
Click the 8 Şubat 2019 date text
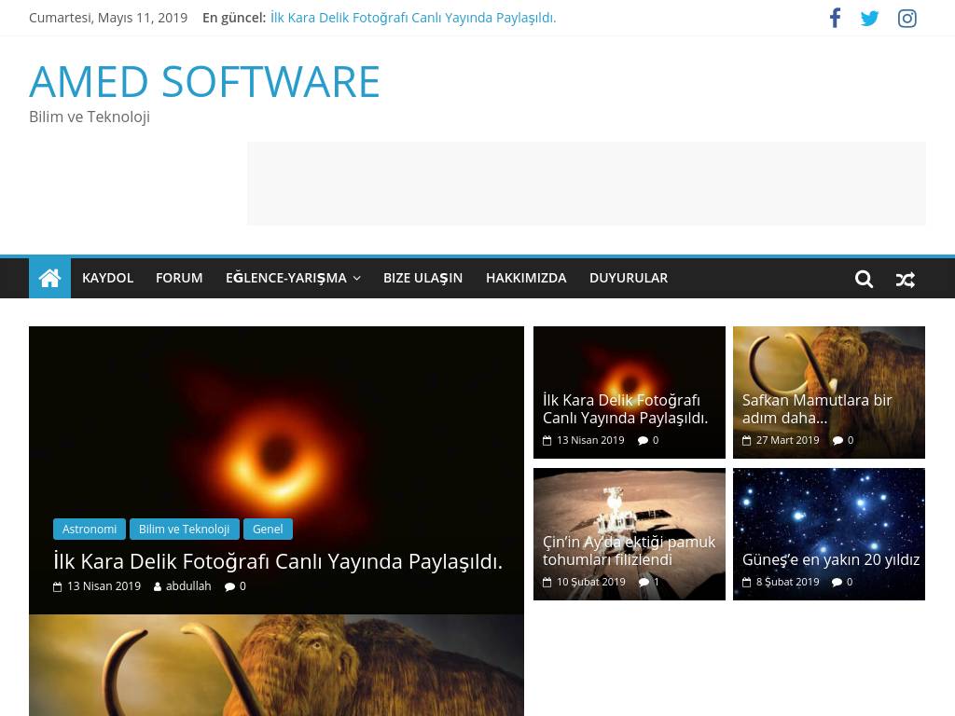click(787, 582)
